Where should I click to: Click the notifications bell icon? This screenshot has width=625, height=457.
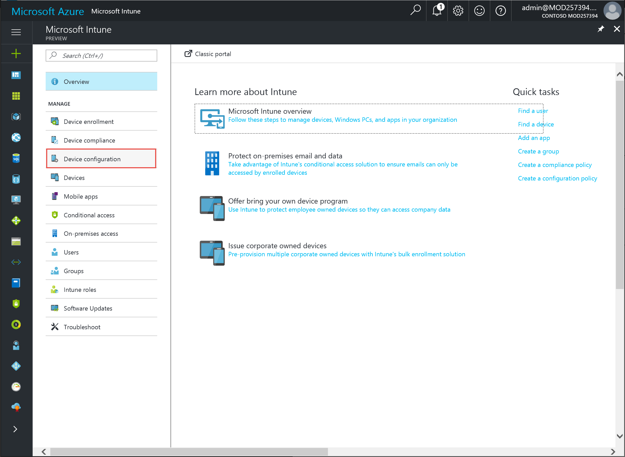(x=437, y=11)
